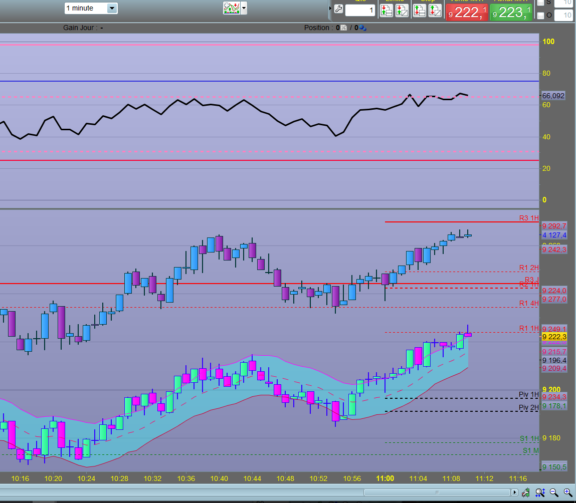Click the small arrow left of wrench
The image size is (576, 503).
click(x=330, y=8)
